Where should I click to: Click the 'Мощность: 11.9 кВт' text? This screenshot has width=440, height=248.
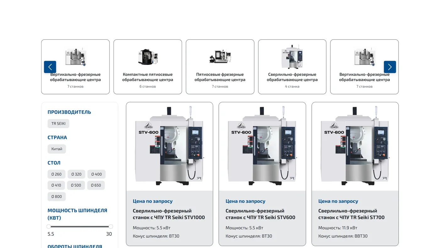click(x=338, y=228)
